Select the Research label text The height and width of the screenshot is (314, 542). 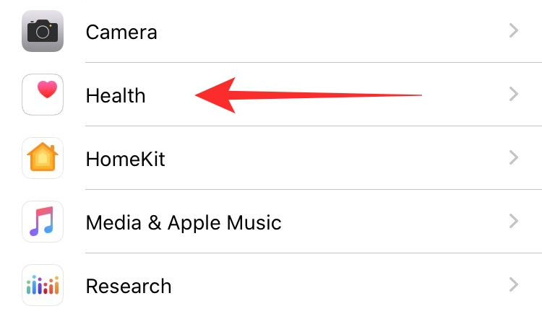[x=129, y=286]
